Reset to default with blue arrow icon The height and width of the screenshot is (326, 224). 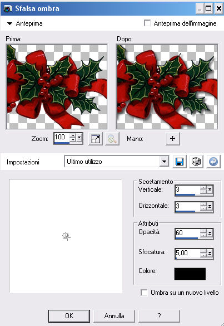click(x=213, y=162)
